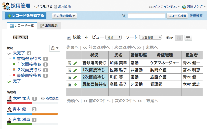Click the green arrow icon for 高橋 英子
The height and width of the screenshot is (129, 207).
point(75,85)
